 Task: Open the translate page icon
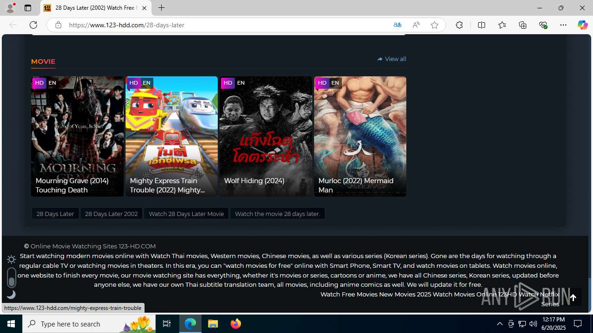(x=397, y=25)
